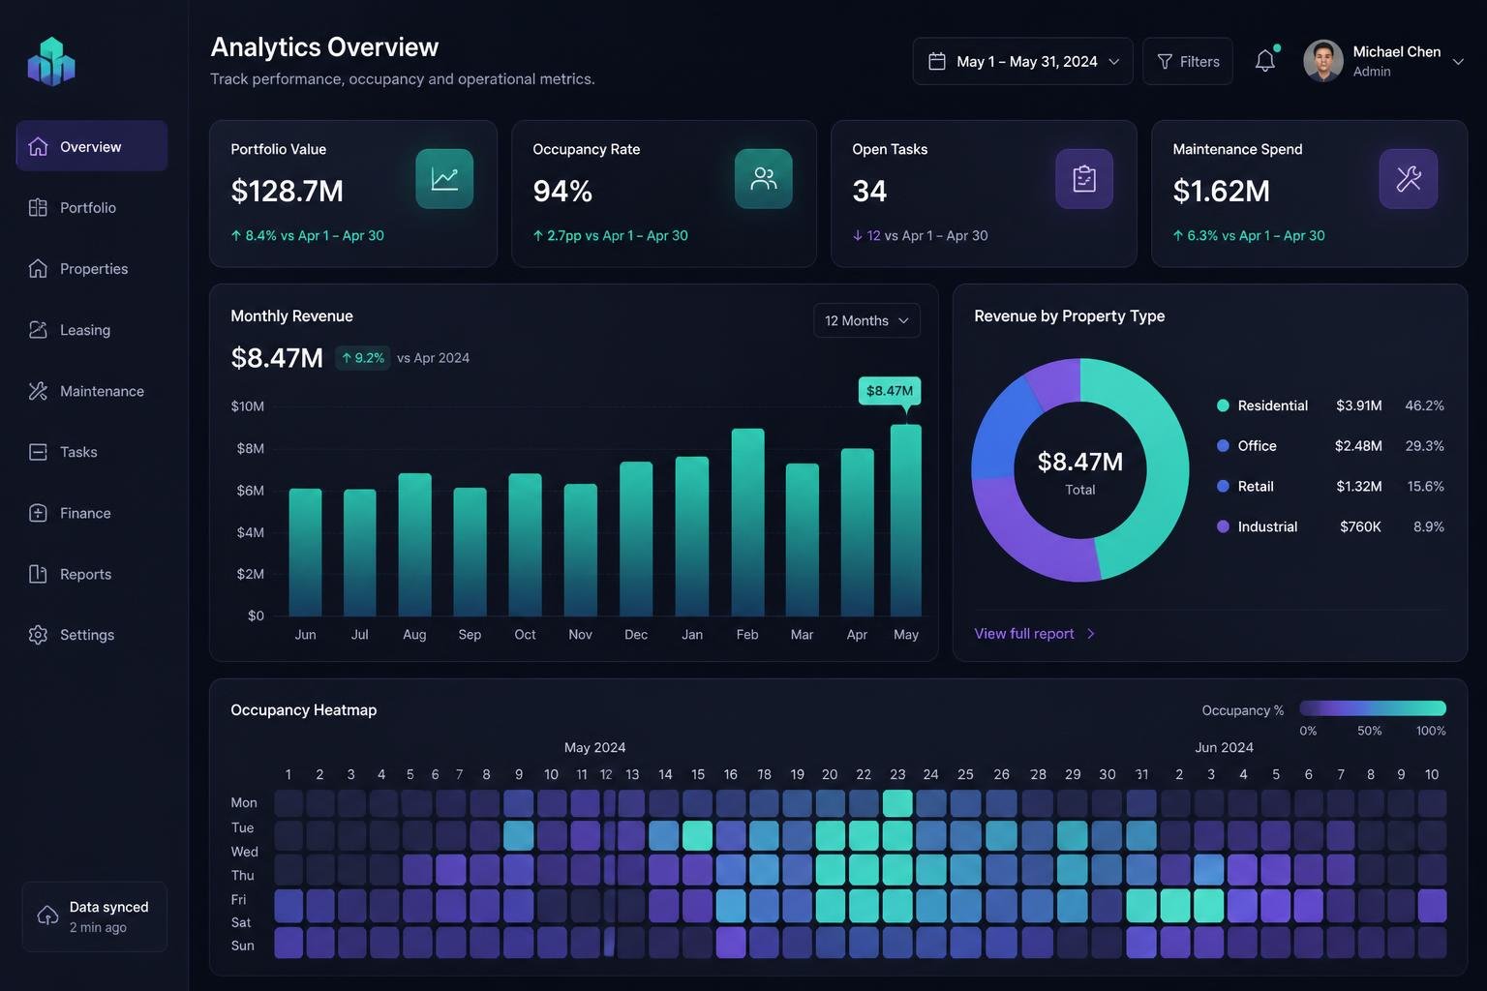Click the Finance sidebar icon
The height and width of the screenshot is (991, 1487).
point(38,513)
